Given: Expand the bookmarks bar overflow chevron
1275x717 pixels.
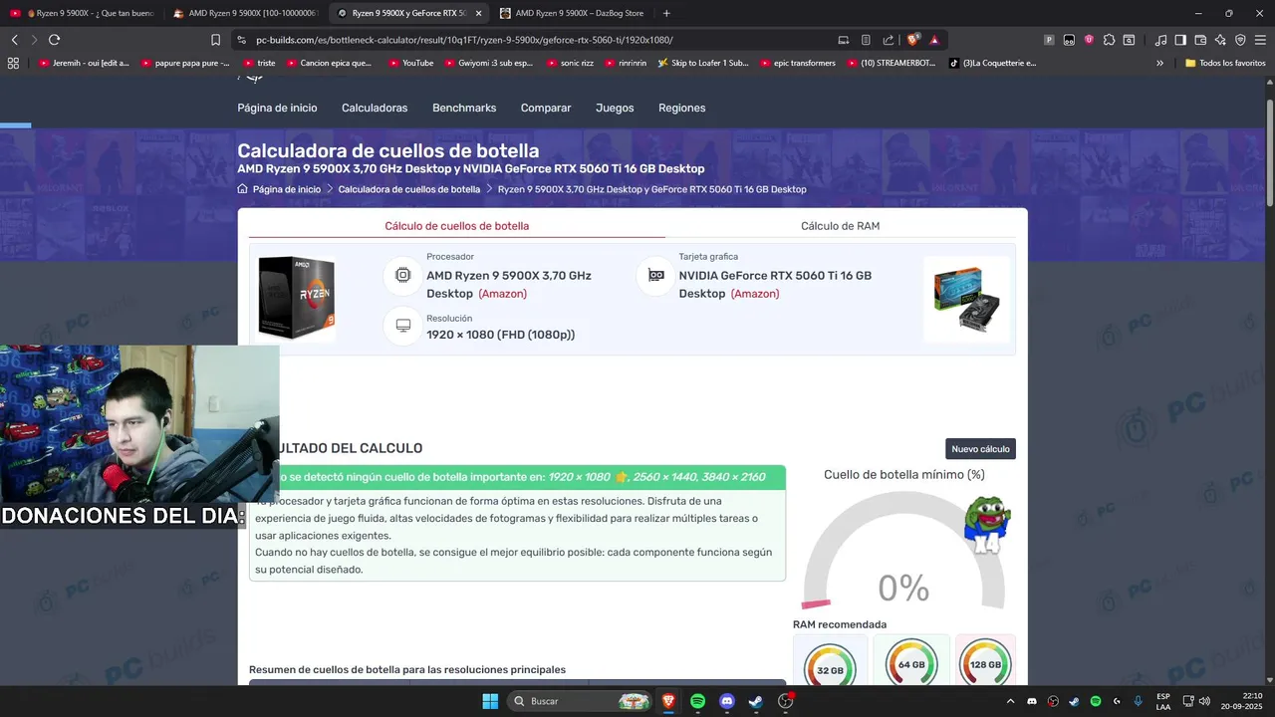Looking at the screenshot, I should (x=1159, y=63).
